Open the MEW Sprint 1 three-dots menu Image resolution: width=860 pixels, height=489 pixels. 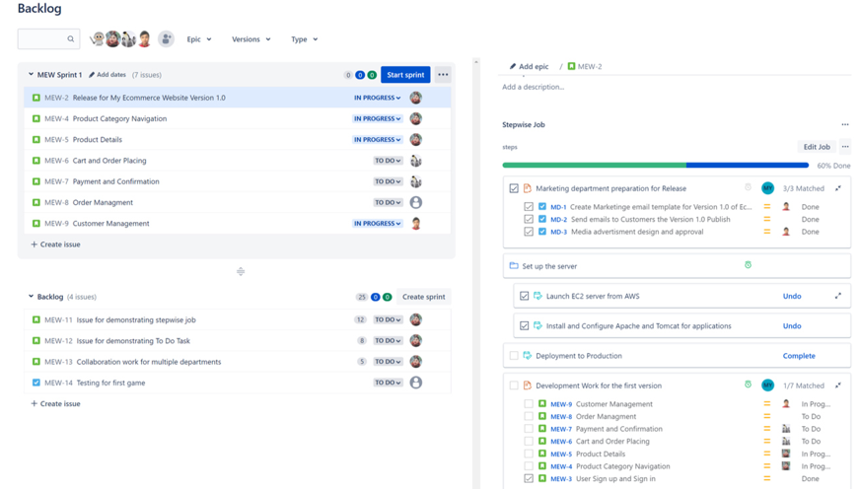click(x=443, y=75)
